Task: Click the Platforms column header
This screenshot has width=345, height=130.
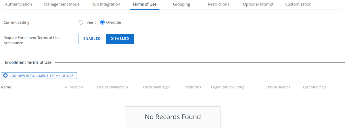Action: click(193, 87)
